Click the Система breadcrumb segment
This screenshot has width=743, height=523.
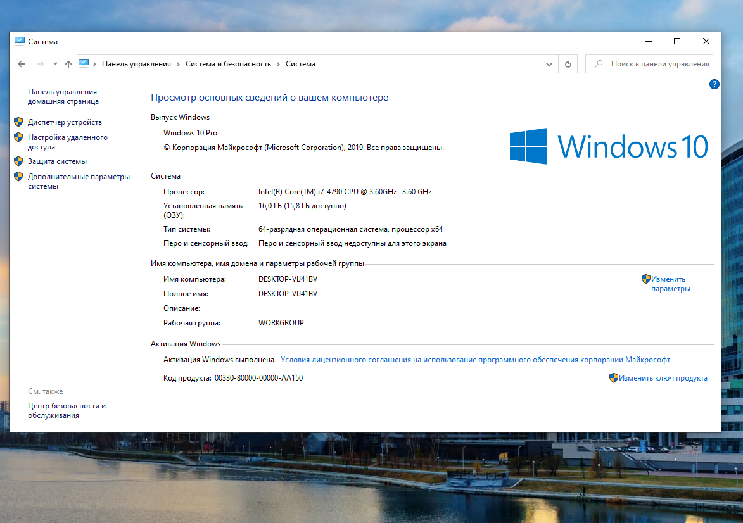click(x=300, y=64)
